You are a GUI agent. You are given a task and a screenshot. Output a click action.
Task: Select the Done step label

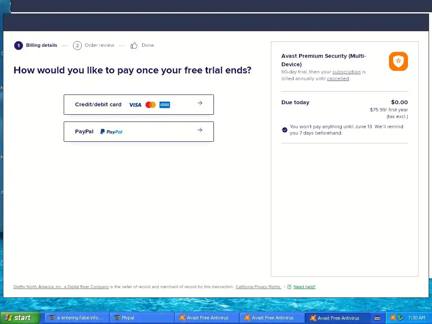[148, 45]
